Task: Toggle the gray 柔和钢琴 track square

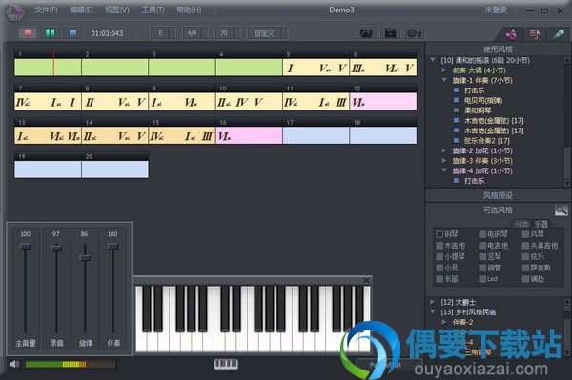Action: pos(456,110)
